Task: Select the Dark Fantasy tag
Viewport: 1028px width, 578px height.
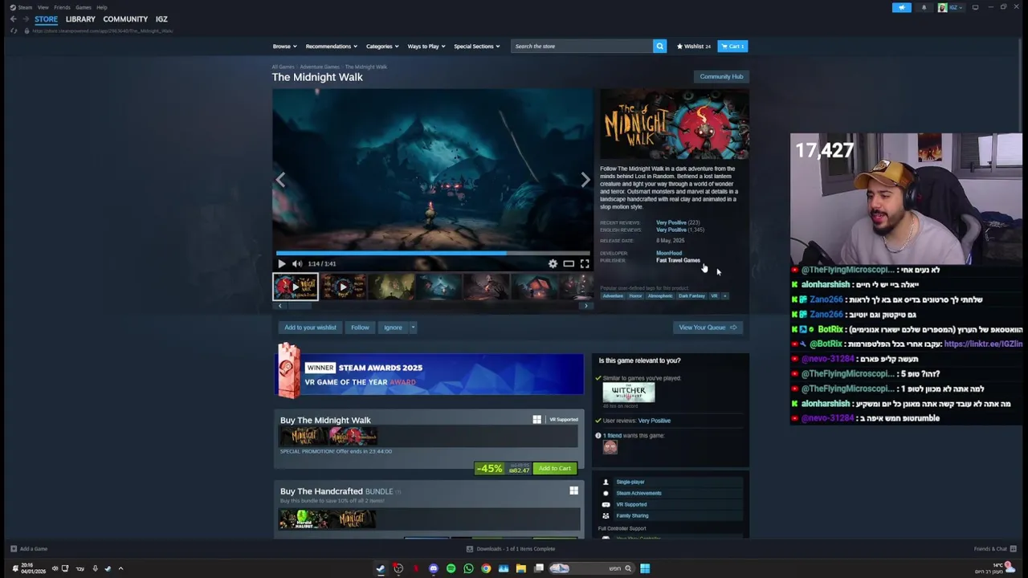Action: (x=691, y=295)
